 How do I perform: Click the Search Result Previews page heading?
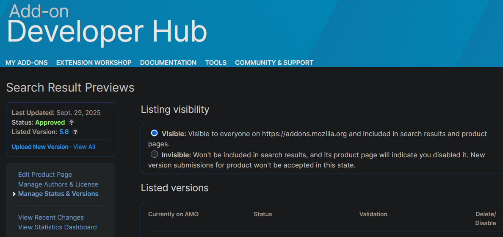pos(70,88)
